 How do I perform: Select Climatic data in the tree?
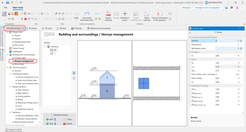[20, 58]
